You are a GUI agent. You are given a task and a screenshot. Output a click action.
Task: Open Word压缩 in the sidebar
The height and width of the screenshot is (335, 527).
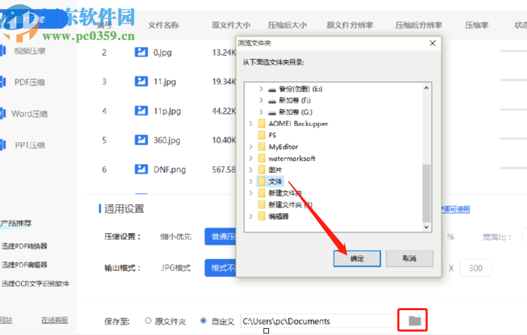pos(29,114)
